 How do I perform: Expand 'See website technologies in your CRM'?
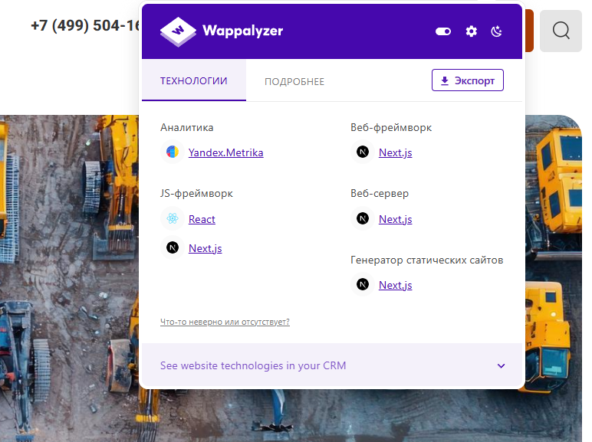[x=332, y=366]
